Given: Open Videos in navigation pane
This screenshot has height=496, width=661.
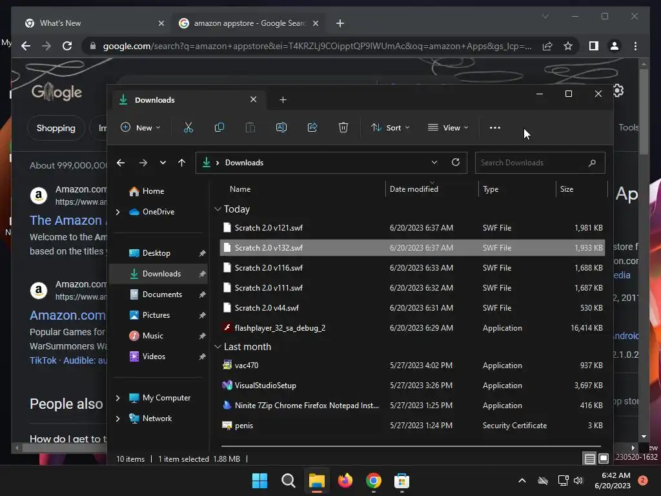Looking at the screenshot, I should 160,356.
